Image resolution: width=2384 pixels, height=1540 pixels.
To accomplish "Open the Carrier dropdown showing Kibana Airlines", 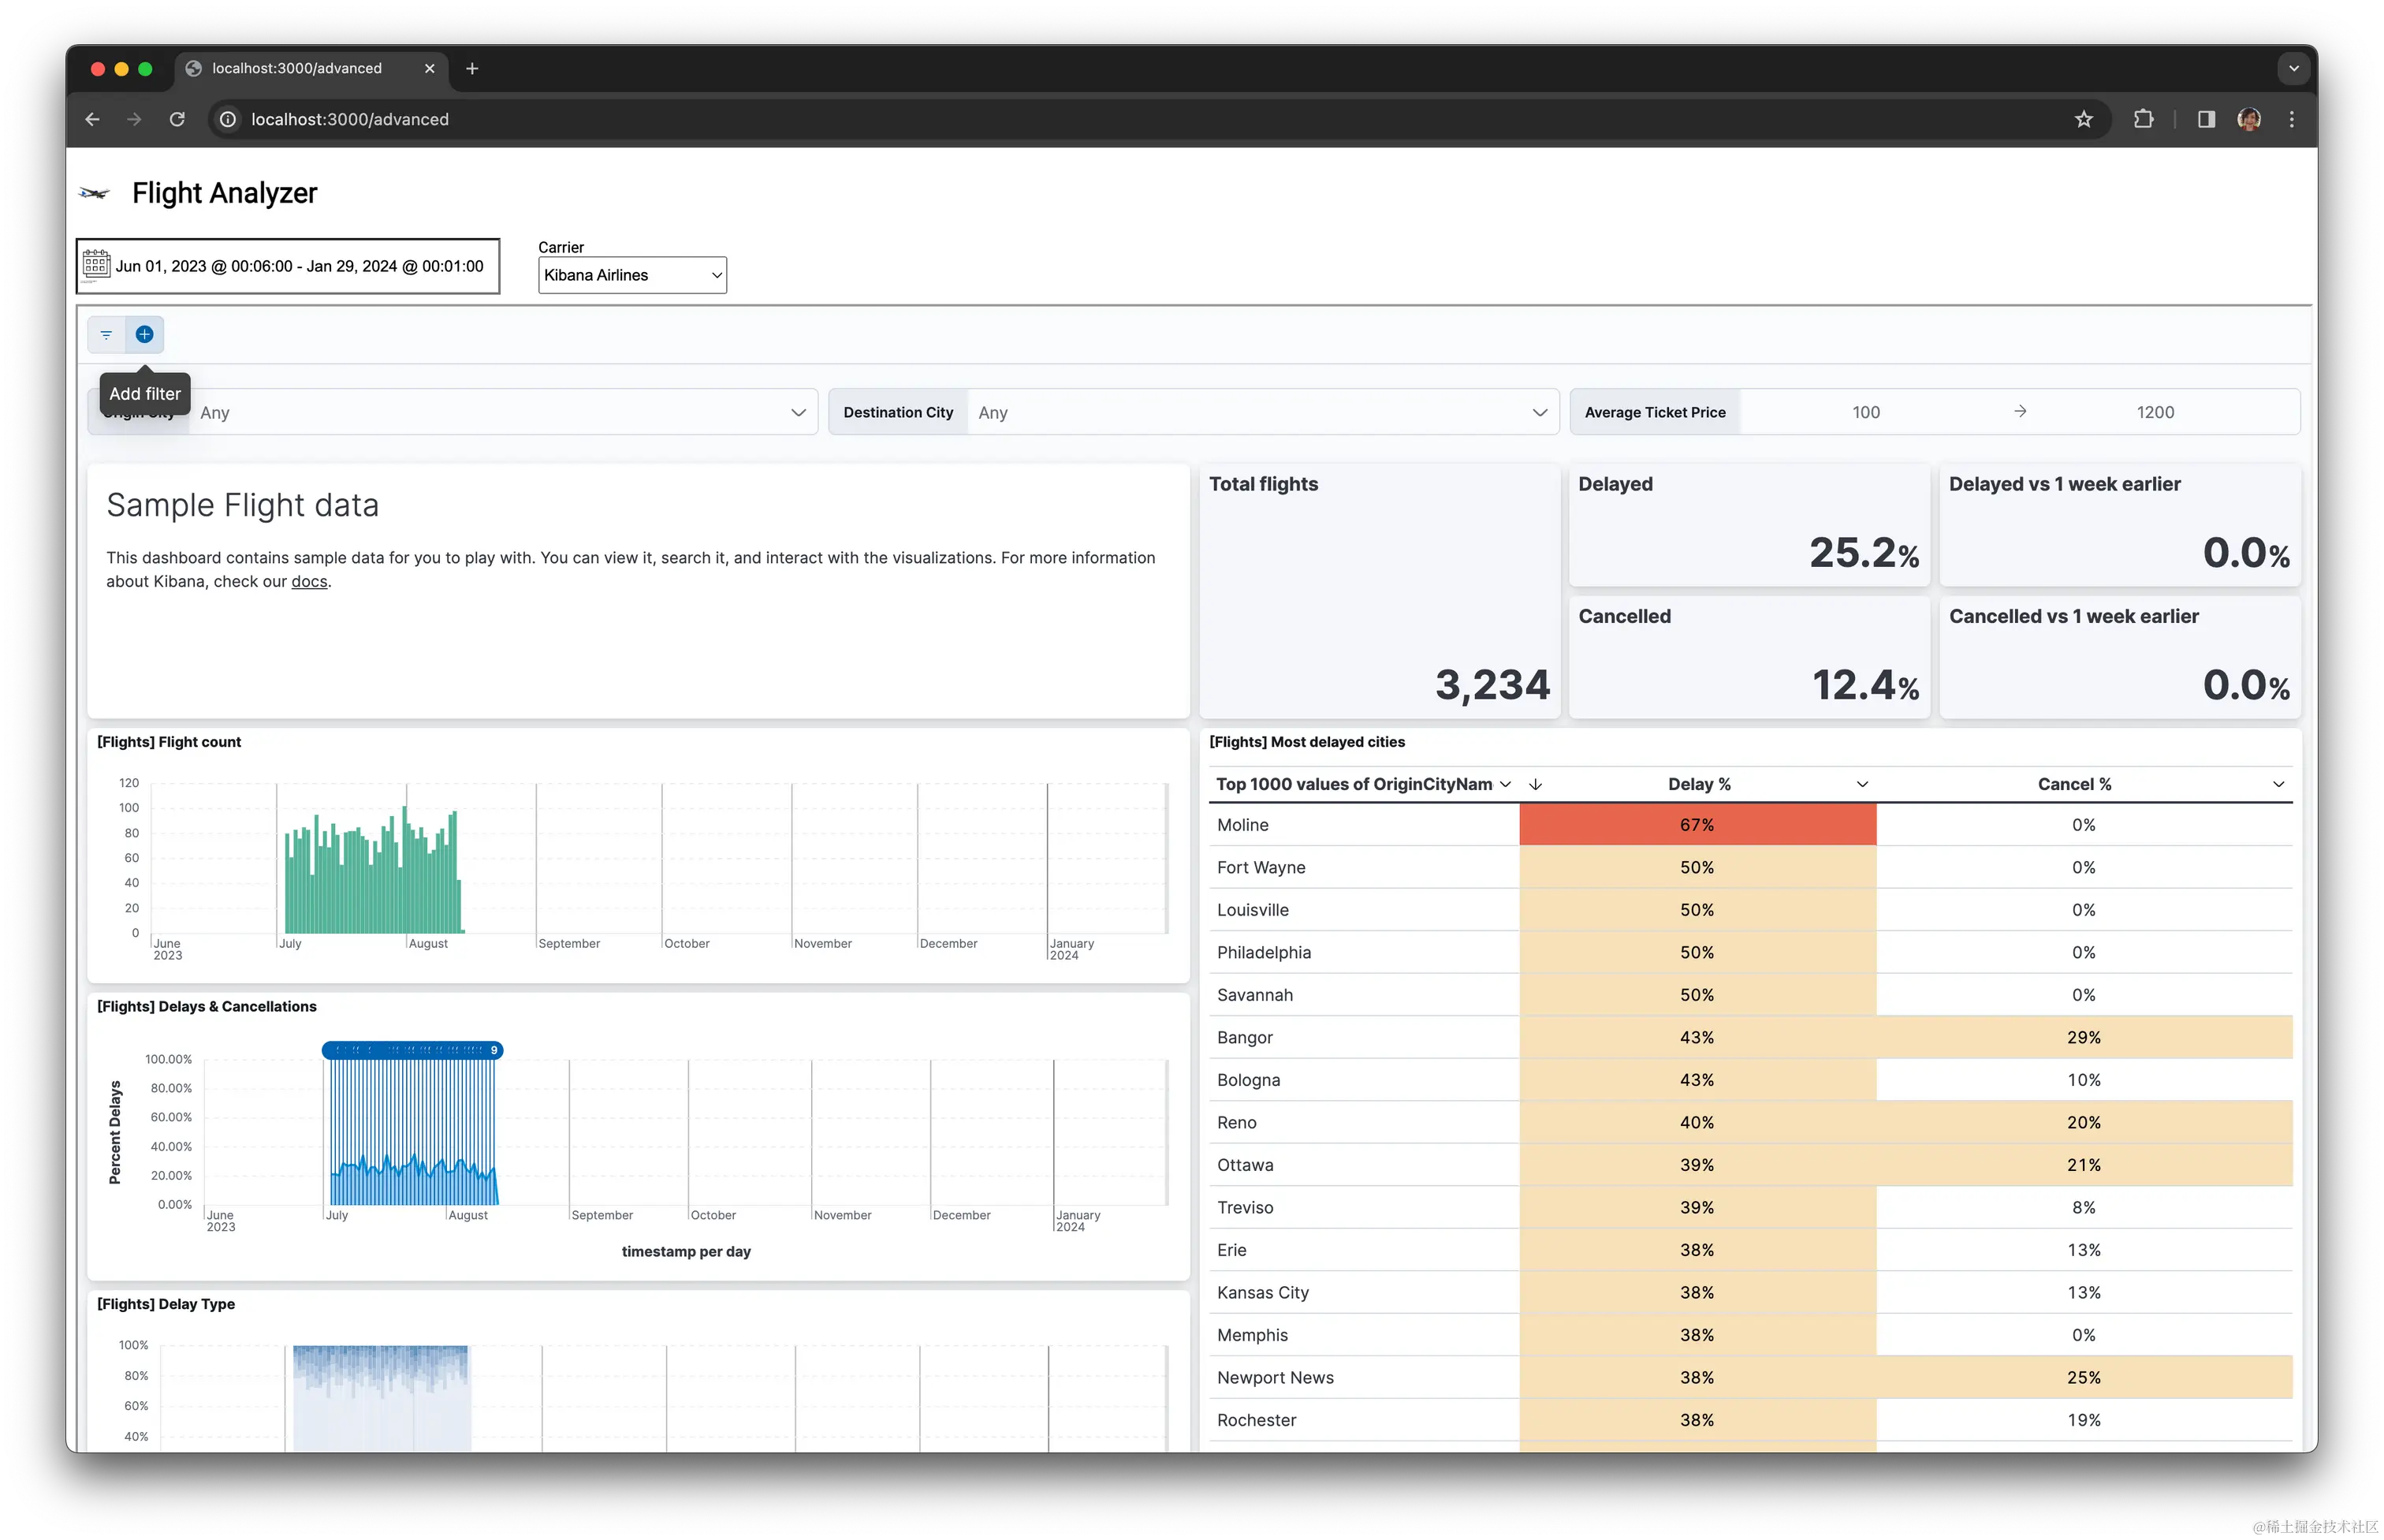I will click(631, 275).
